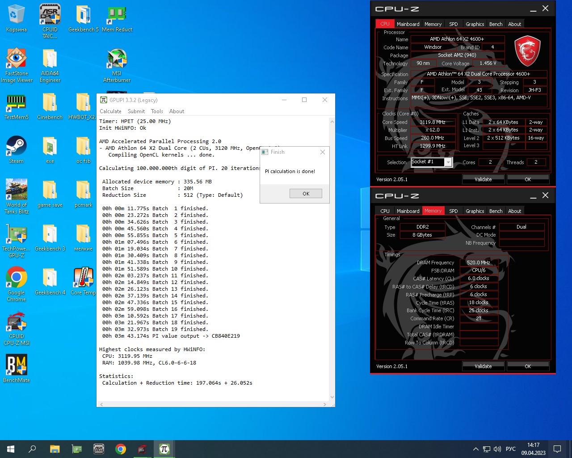572x458 pixels.
Task: Open the pcmark folder
Action: [x=83, y=194]
